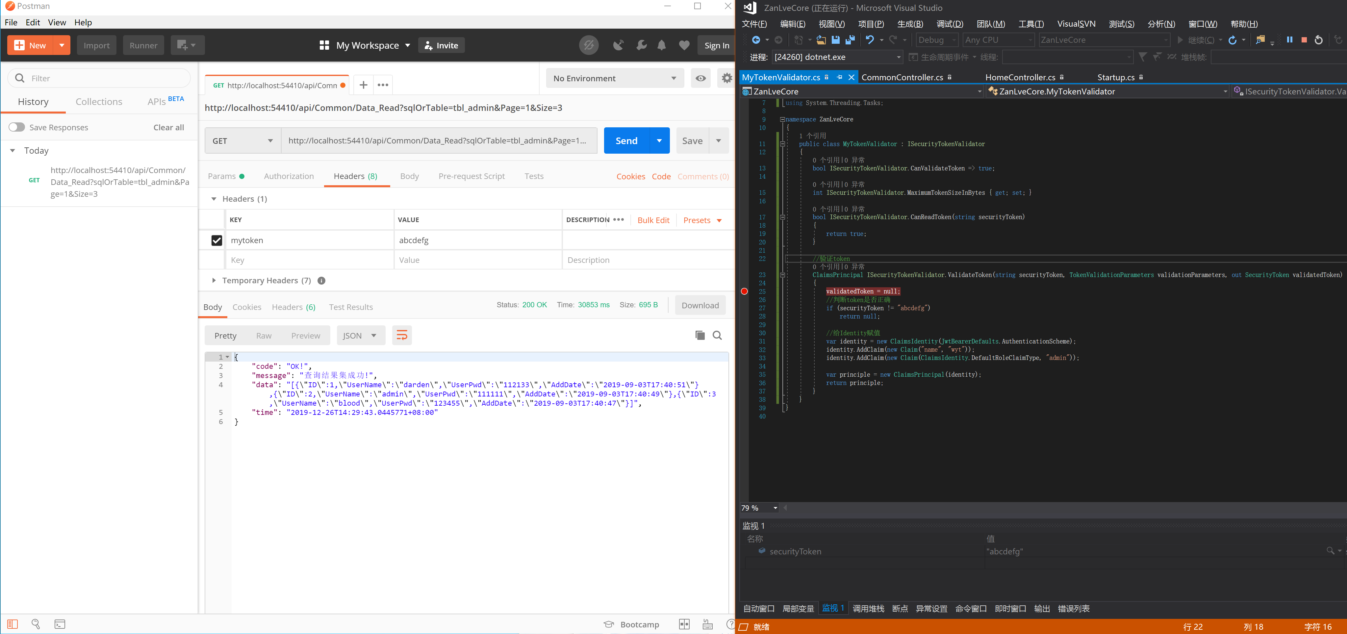Click the abcdefg header value cell
The height and width of the screenshot is (634, 1347).
click(477, 241)
